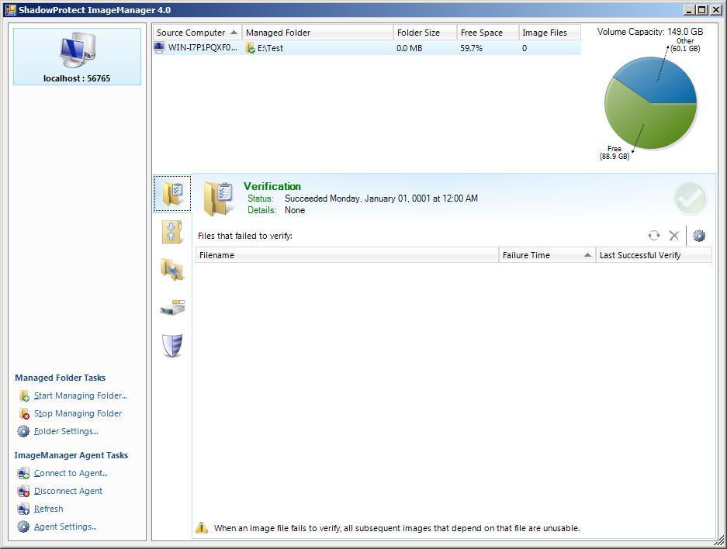Click the Other (60.1 GB) chart label

coord(685,44)
